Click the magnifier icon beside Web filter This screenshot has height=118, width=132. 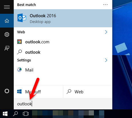(x=69, y=92)
